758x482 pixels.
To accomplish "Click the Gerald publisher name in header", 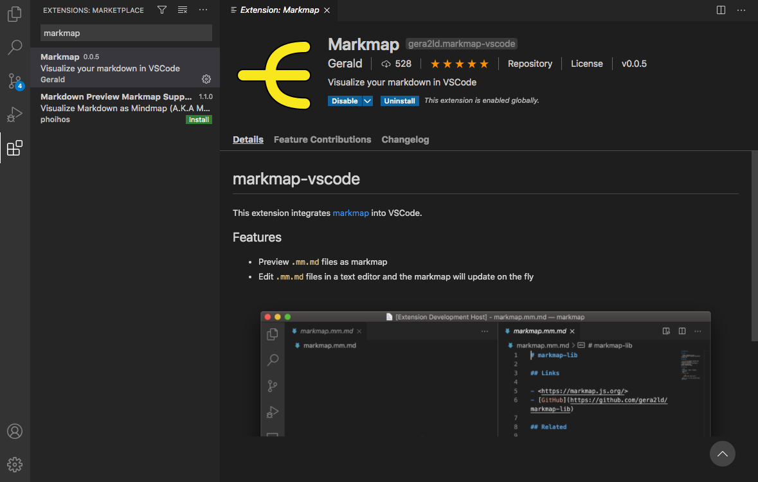I will pos(345,64).
